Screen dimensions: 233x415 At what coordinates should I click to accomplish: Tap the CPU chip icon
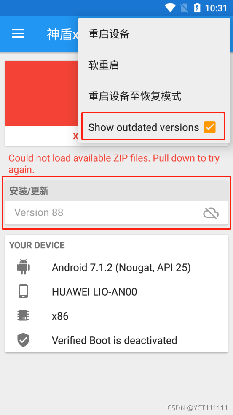pos(23,316)
